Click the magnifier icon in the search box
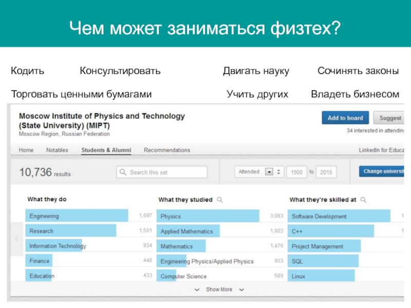Image resolution: width=411 pixels, height=308 pixels. point(123,172)
